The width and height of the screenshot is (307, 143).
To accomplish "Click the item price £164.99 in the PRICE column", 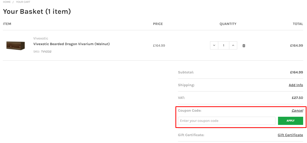I will [x=159, y=46].
